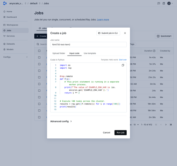
Task: Check the row with duration 1m 43s
Action: click(x=39, y=57)
